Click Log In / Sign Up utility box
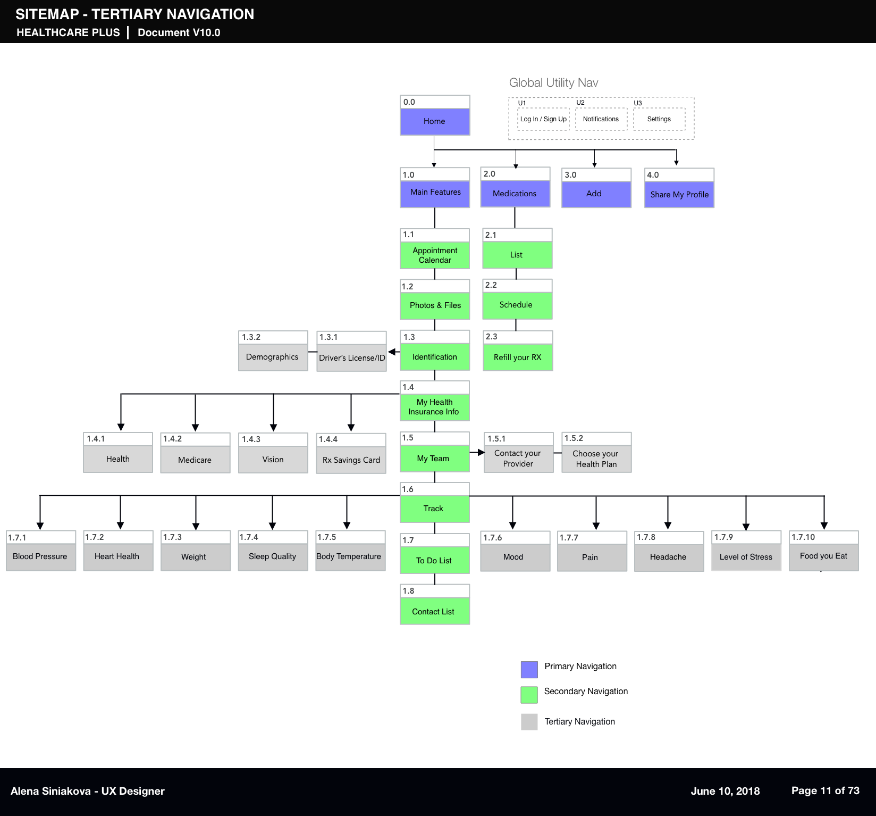The height and width of the screenshot is (816, 876). 543,119
